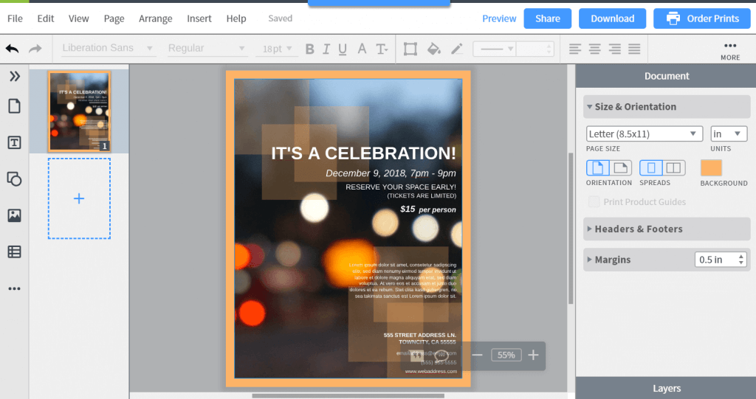The image size is (756, 399).
Task: Open the shapes panel icon in sidebar
Action: [x=15, y=178]
